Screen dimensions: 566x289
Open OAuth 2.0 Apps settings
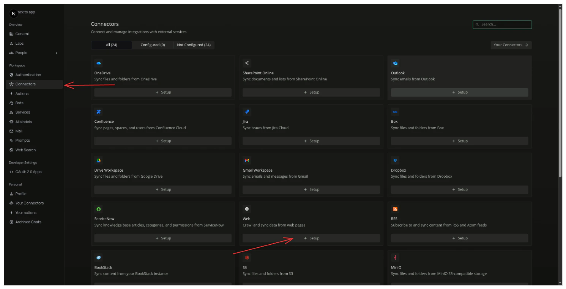(x=34, y=172)
